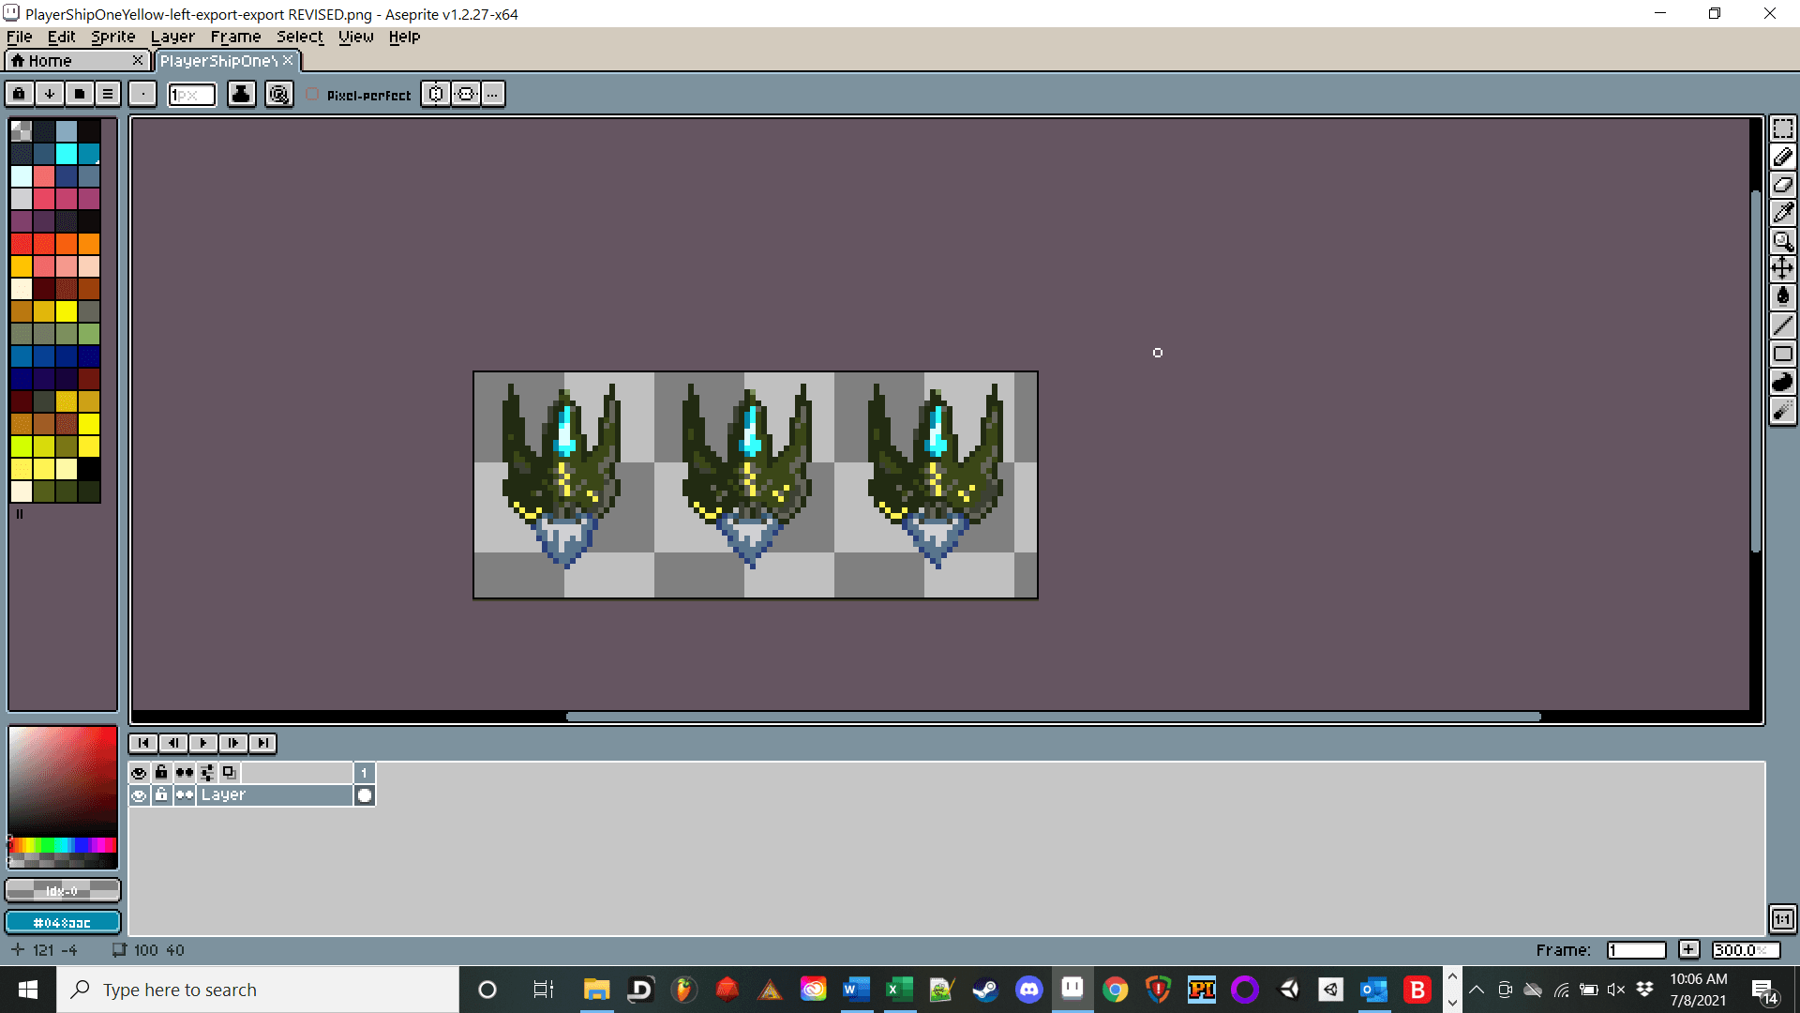Toggle lock on the Layer row
Viewport: 1800px width, 1013px height.
161,795
